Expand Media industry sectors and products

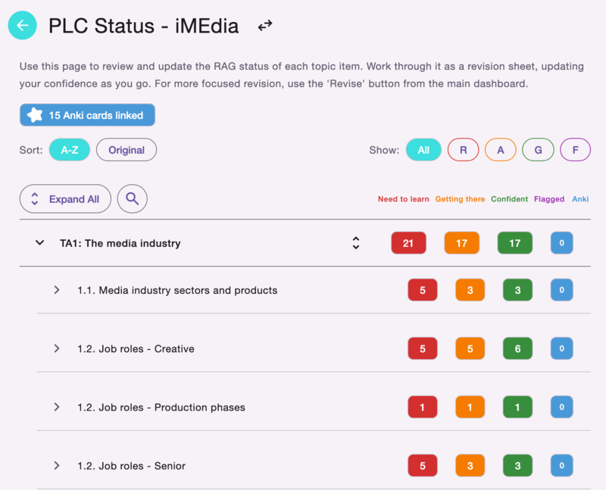pyautogui.click(x=56, y=290)
